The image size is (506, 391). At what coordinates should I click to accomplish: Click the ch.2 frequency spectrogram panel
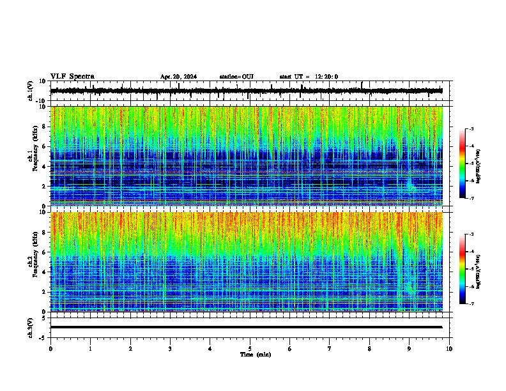click(x=247, y=262)
